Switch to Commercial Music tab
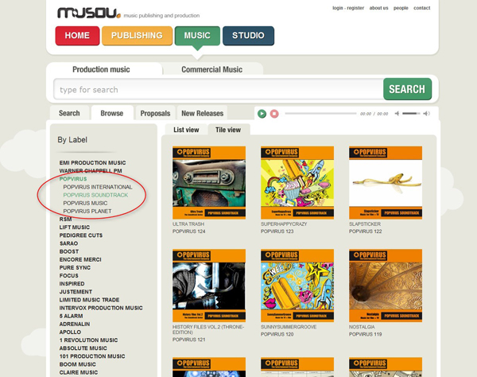The width and height of the screenshot is (477, 377). (212, 69)
